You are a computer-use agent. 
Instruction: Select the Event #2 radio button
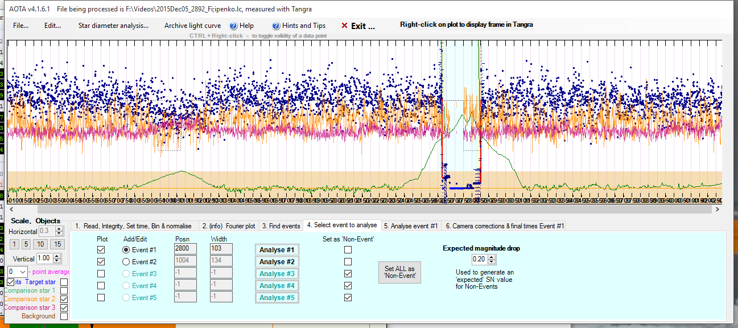click(x=126, y=262)
